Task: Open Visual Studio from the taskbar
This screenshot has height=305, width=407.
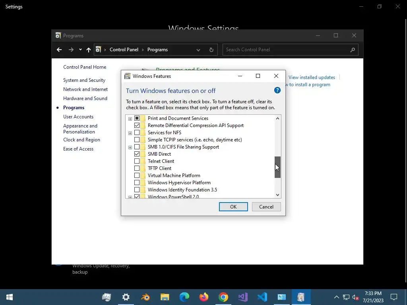Action: pos(243,297)
